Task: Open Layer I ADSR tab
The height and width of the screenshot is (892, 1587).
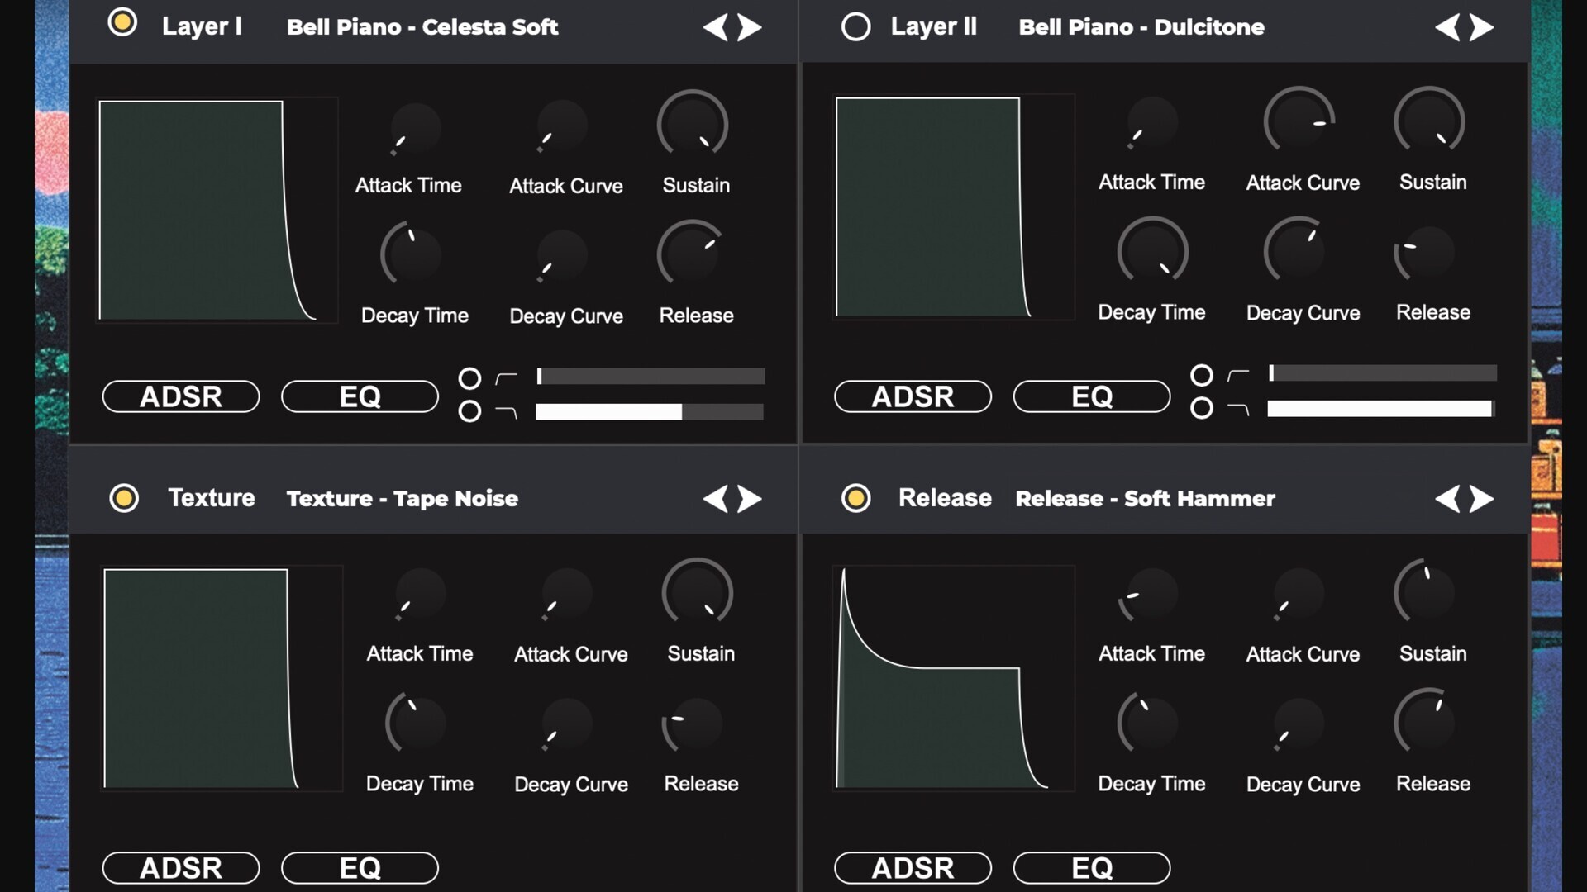Action: pos(181,396)
